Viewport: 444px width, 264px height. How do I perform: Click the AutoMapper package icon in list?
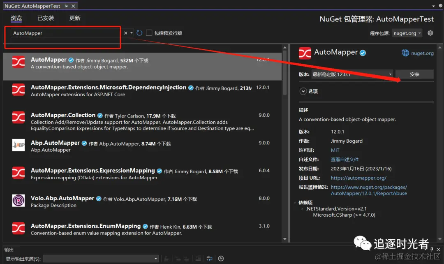18,62
